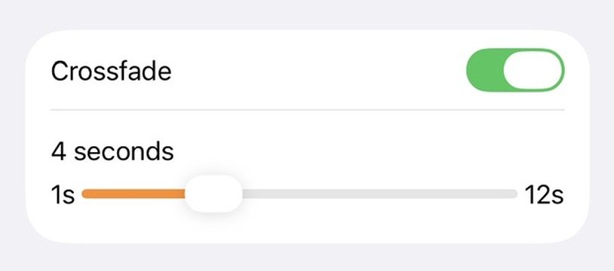
Task: Click the midpoint of the gray slider track
Action: click(380, 194)
